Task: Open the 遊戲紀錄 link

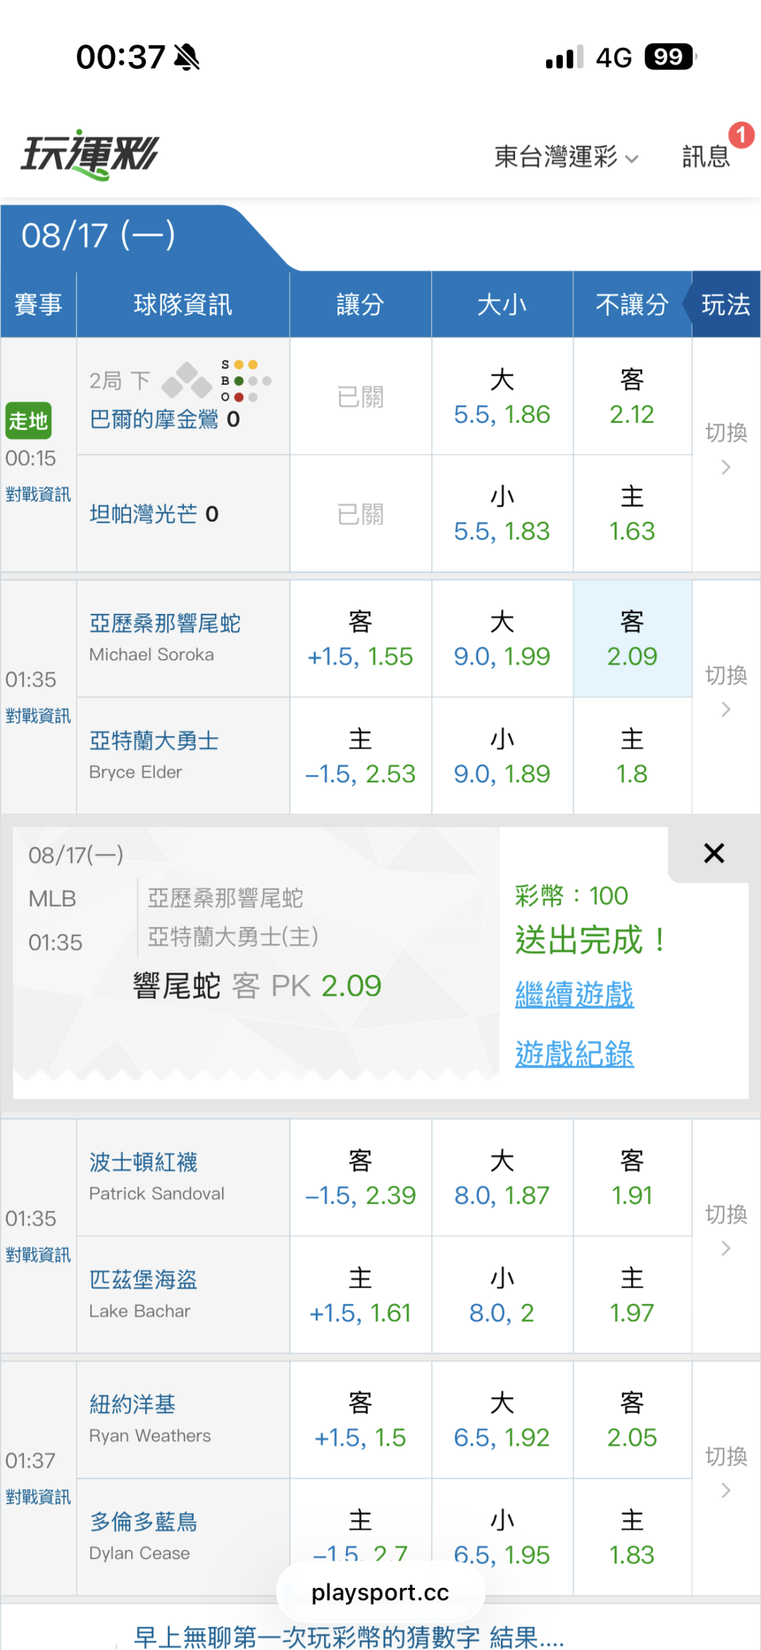Action: coord(574,1054)
